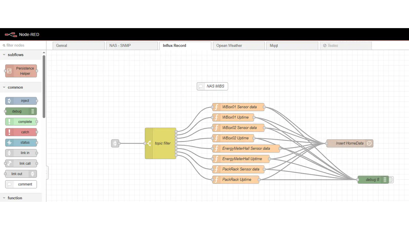
Task: Select the EnergyMeterHall Sensor data node
Action: [246, 148]
